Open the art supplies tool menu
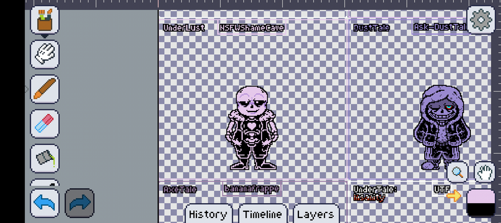The image size is (501, 223). (45, 20)
